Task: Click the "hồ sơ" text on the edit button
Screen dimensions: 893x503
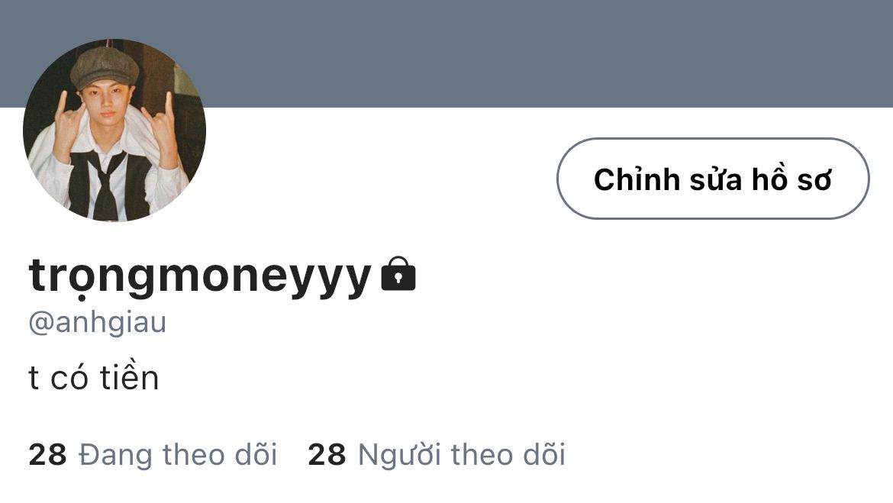Action: pos(791,179)
